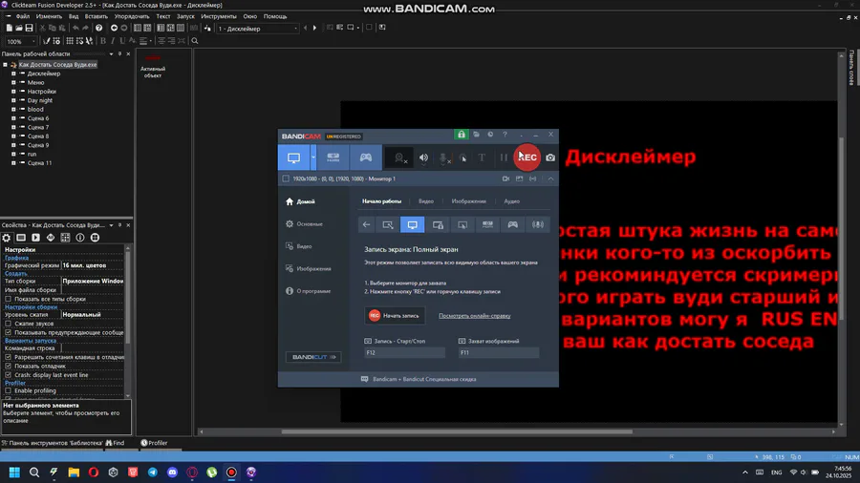Toggle Показать отладчик checkbox

[9, 366]
